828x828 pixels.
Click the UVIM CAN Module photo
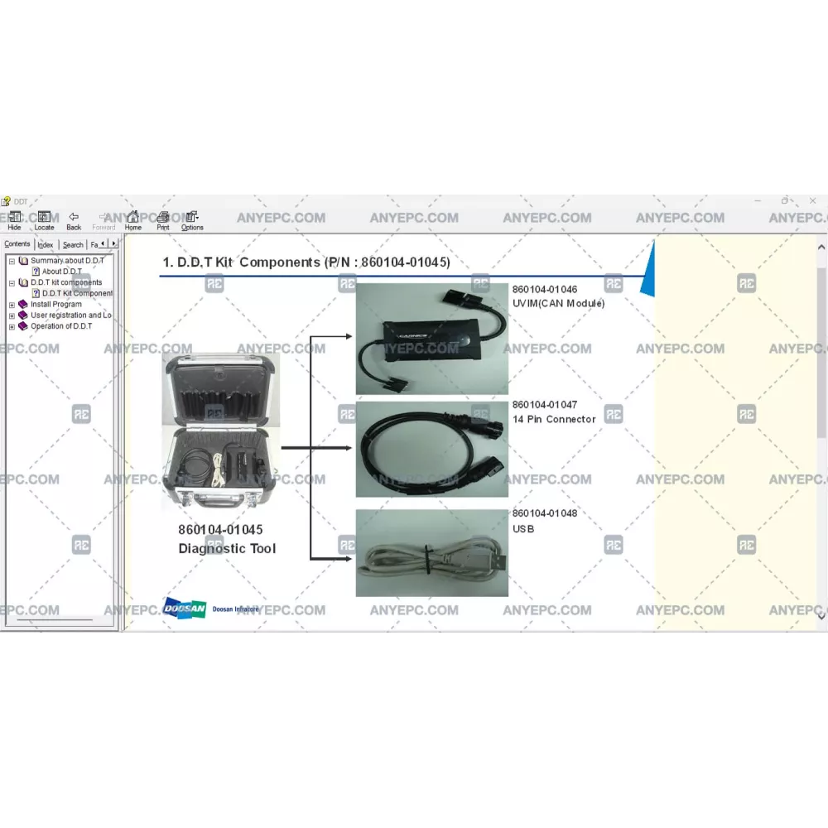tap(431, 339)
